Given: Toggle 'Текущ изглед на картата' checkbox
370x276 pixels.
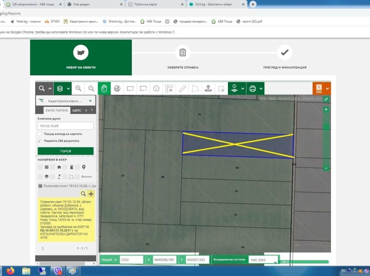Looking at the screenshot, I should pos(40,134).
